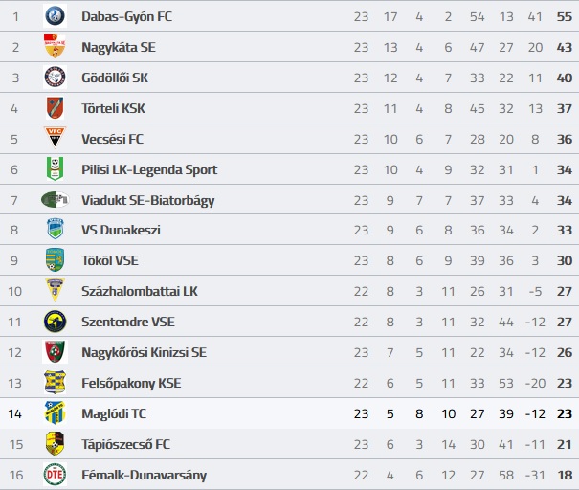The width and height of the screenshot is (579, 490).
Task: Open the Felsőpakony KSE team name
Action: 131,383
